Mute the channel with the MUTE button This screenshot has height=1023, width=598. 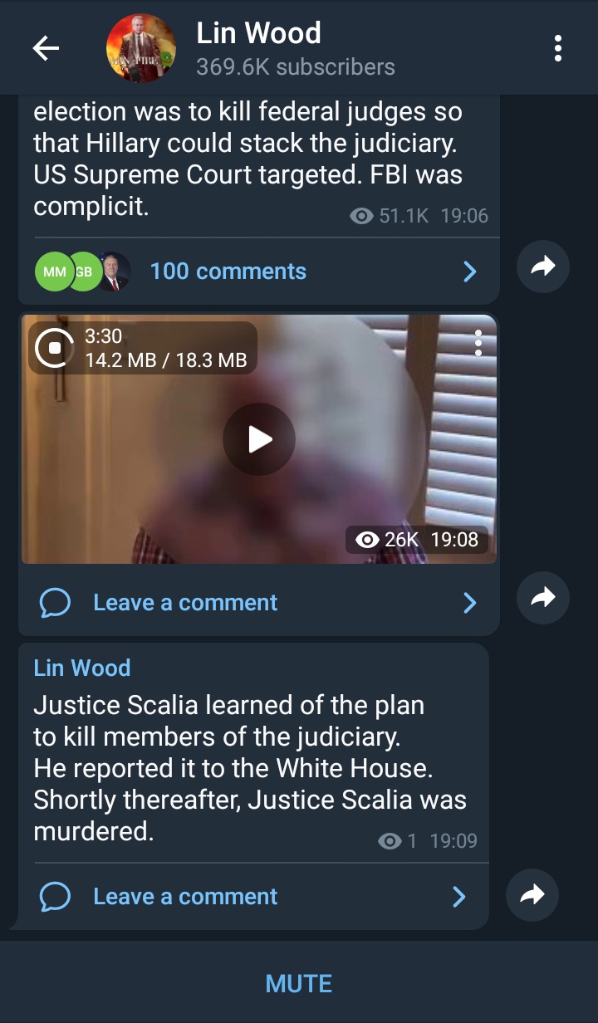coord(299,984)
